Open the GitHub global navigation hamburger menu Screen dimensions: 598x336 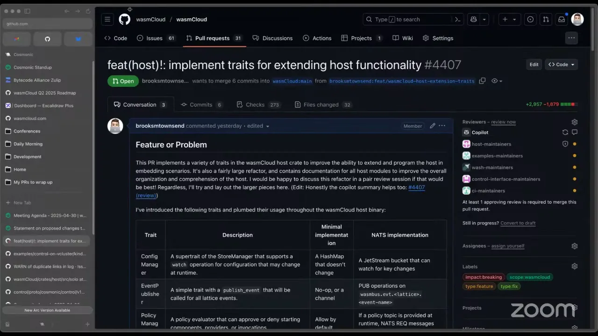(107, 19)
